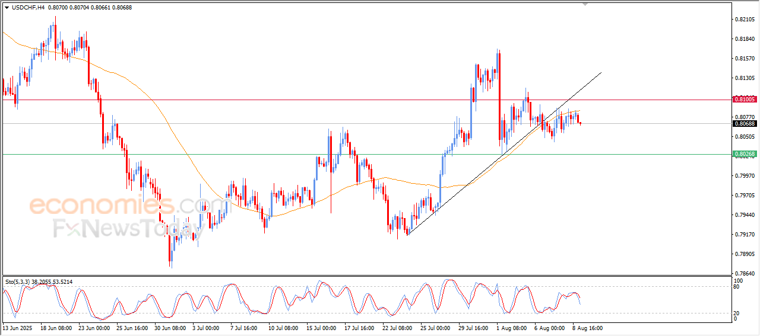Click the 3 Jul 00:00 time label

pyautogui.click(x=207, y=327)
